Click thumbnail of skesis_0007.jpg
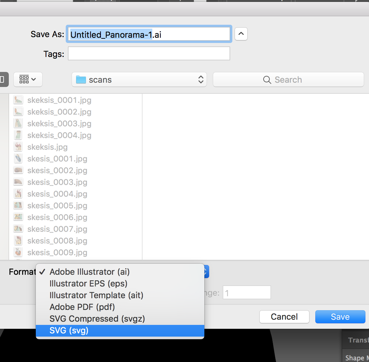The height and width of the screenshot is (362, 369). tap(18, 229)
